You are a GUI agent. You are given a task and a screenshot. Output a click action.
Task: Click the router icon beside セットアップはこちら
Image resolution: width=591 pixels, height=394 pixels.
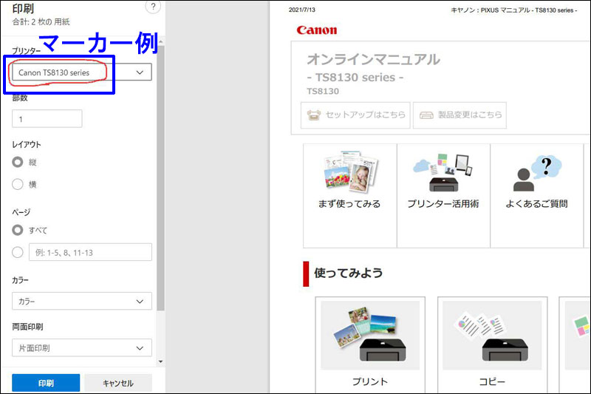pos(314,115)
